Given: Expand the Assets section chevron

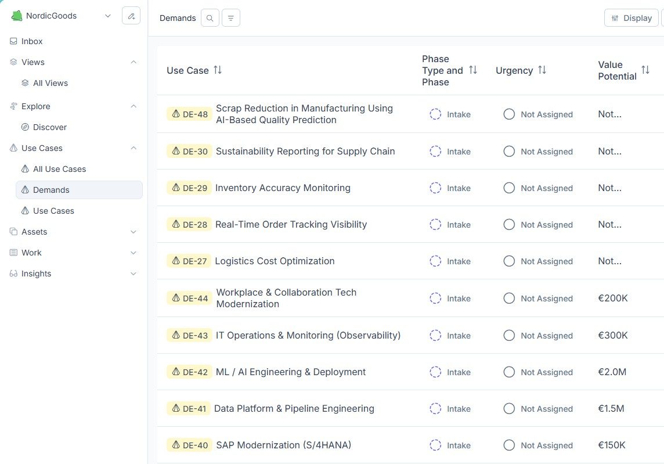Looking at the screenshot, I should pos(133,232).
